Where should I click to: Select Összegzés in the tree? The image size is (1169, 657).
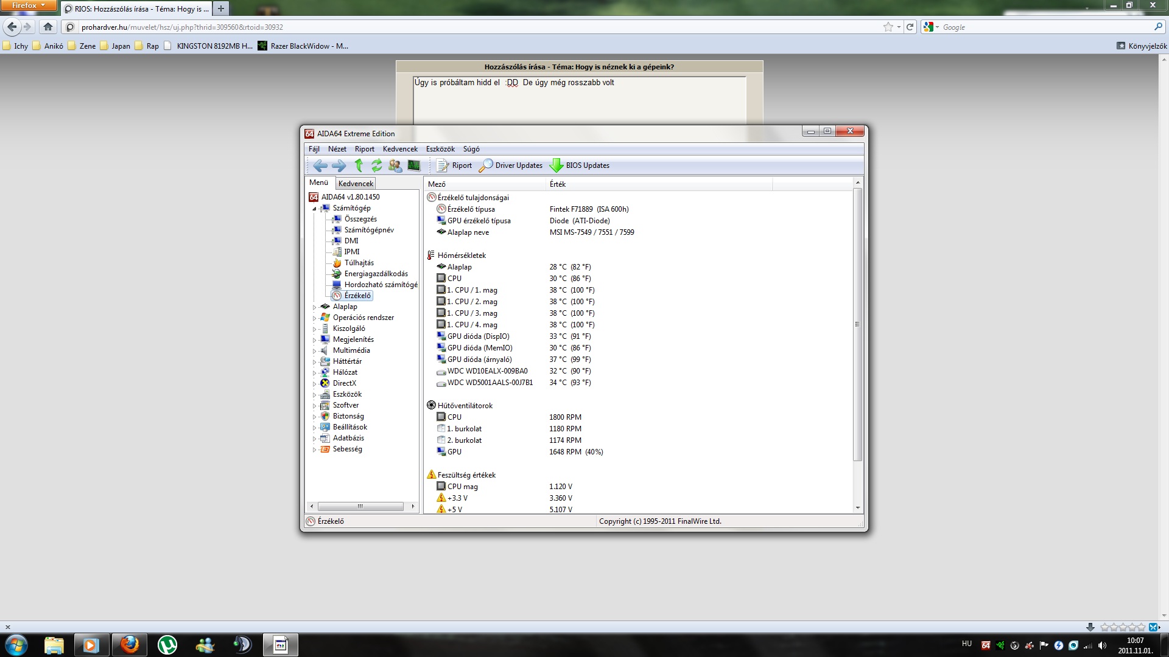pyautogui.click(x=360, y=219)
